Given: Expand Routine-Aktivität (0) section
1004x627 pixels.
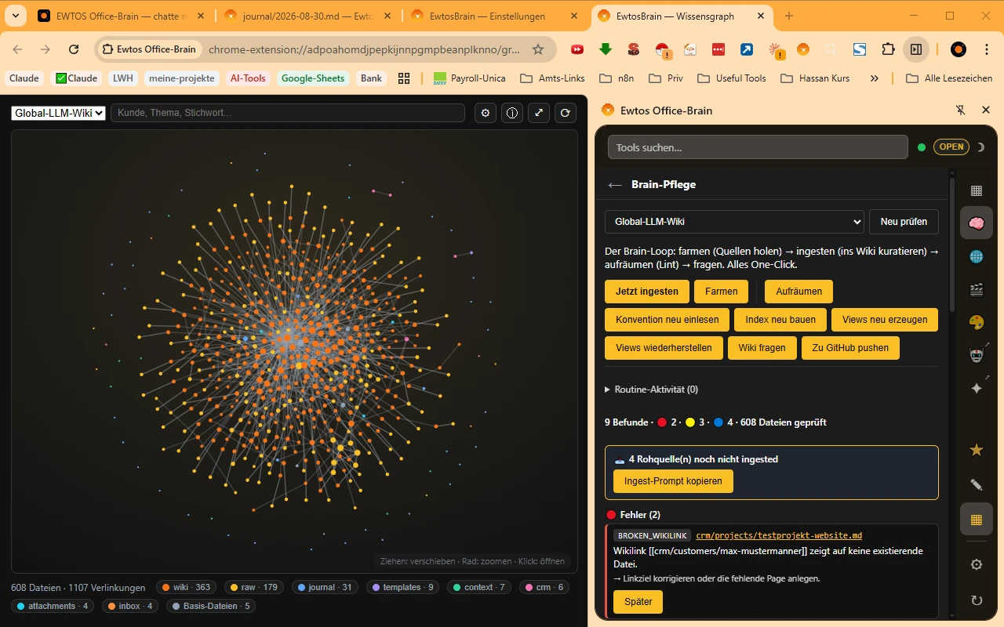Looking at the screenshot, I should coord(651,390).
